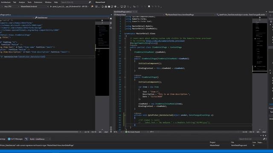Viewport: 273px width, 153px height.
Task: Click the first monitor icon in the toolbar
Action: (122, 6)
